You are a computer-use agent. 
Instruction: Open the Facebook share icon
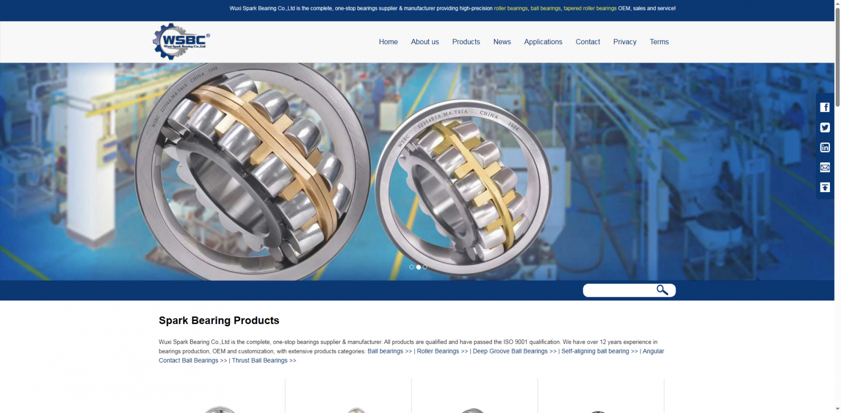825,107
